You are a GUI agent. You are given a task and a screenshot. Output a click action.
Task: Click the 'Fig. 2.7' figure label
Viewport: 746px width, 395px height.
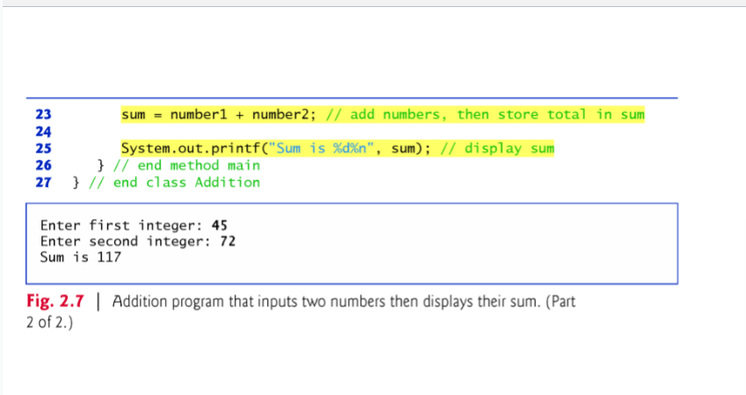coord(55,301)
